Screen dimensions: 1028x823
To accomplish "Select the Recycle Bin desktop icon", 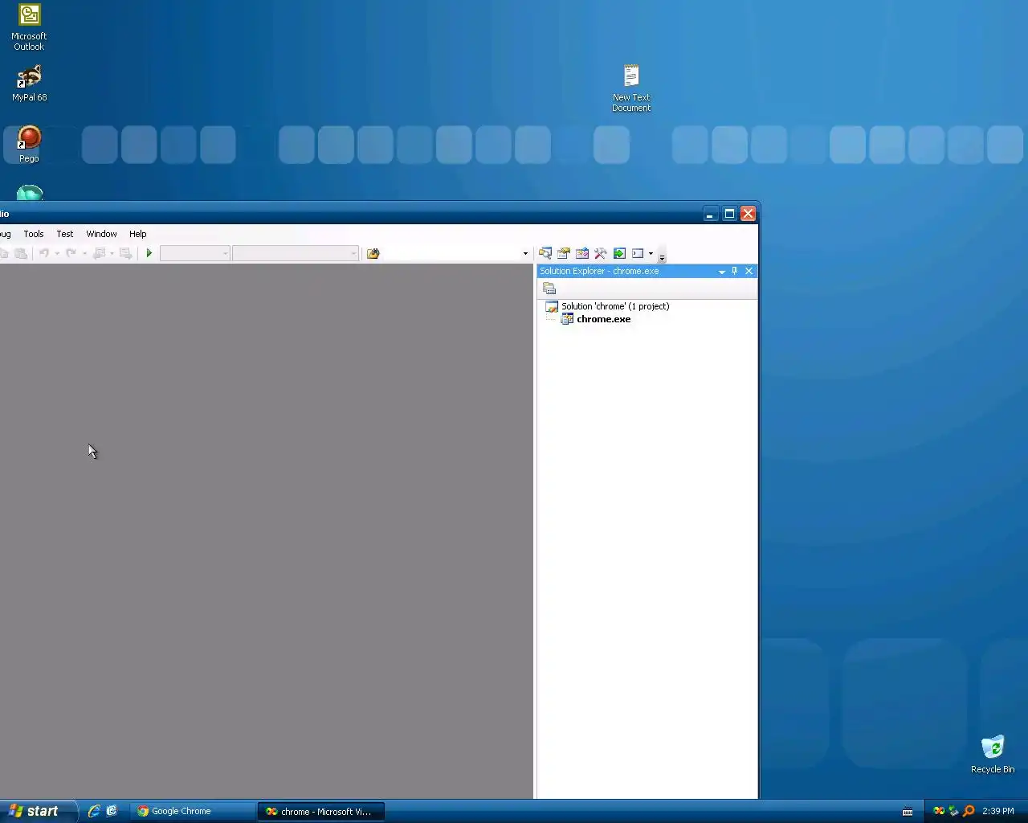I will (x=993, y=755).
